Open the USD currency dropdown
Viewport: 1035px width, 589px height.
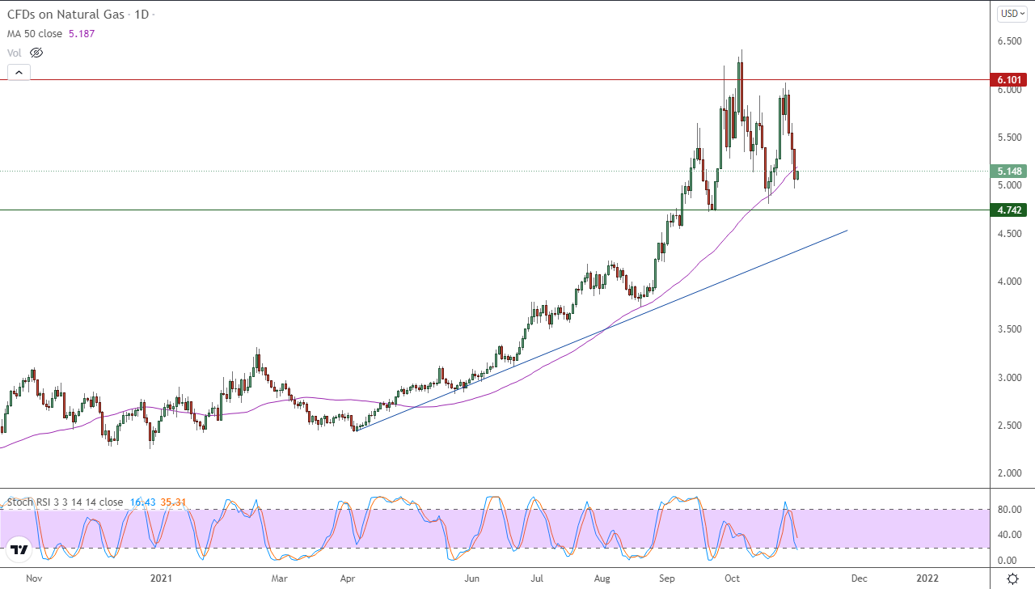[x=1012, y=14]
